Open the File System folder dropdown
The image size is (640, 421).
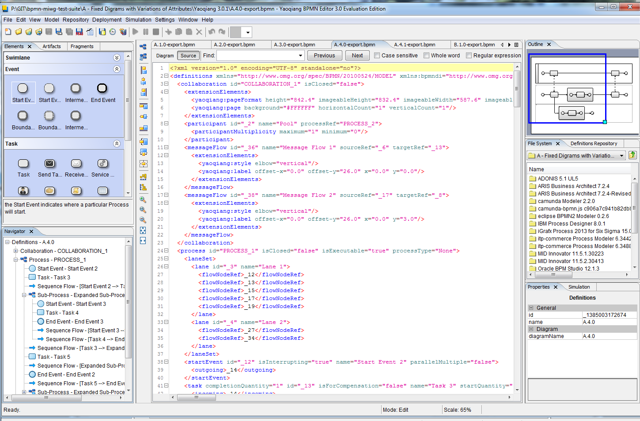point(622,156)
